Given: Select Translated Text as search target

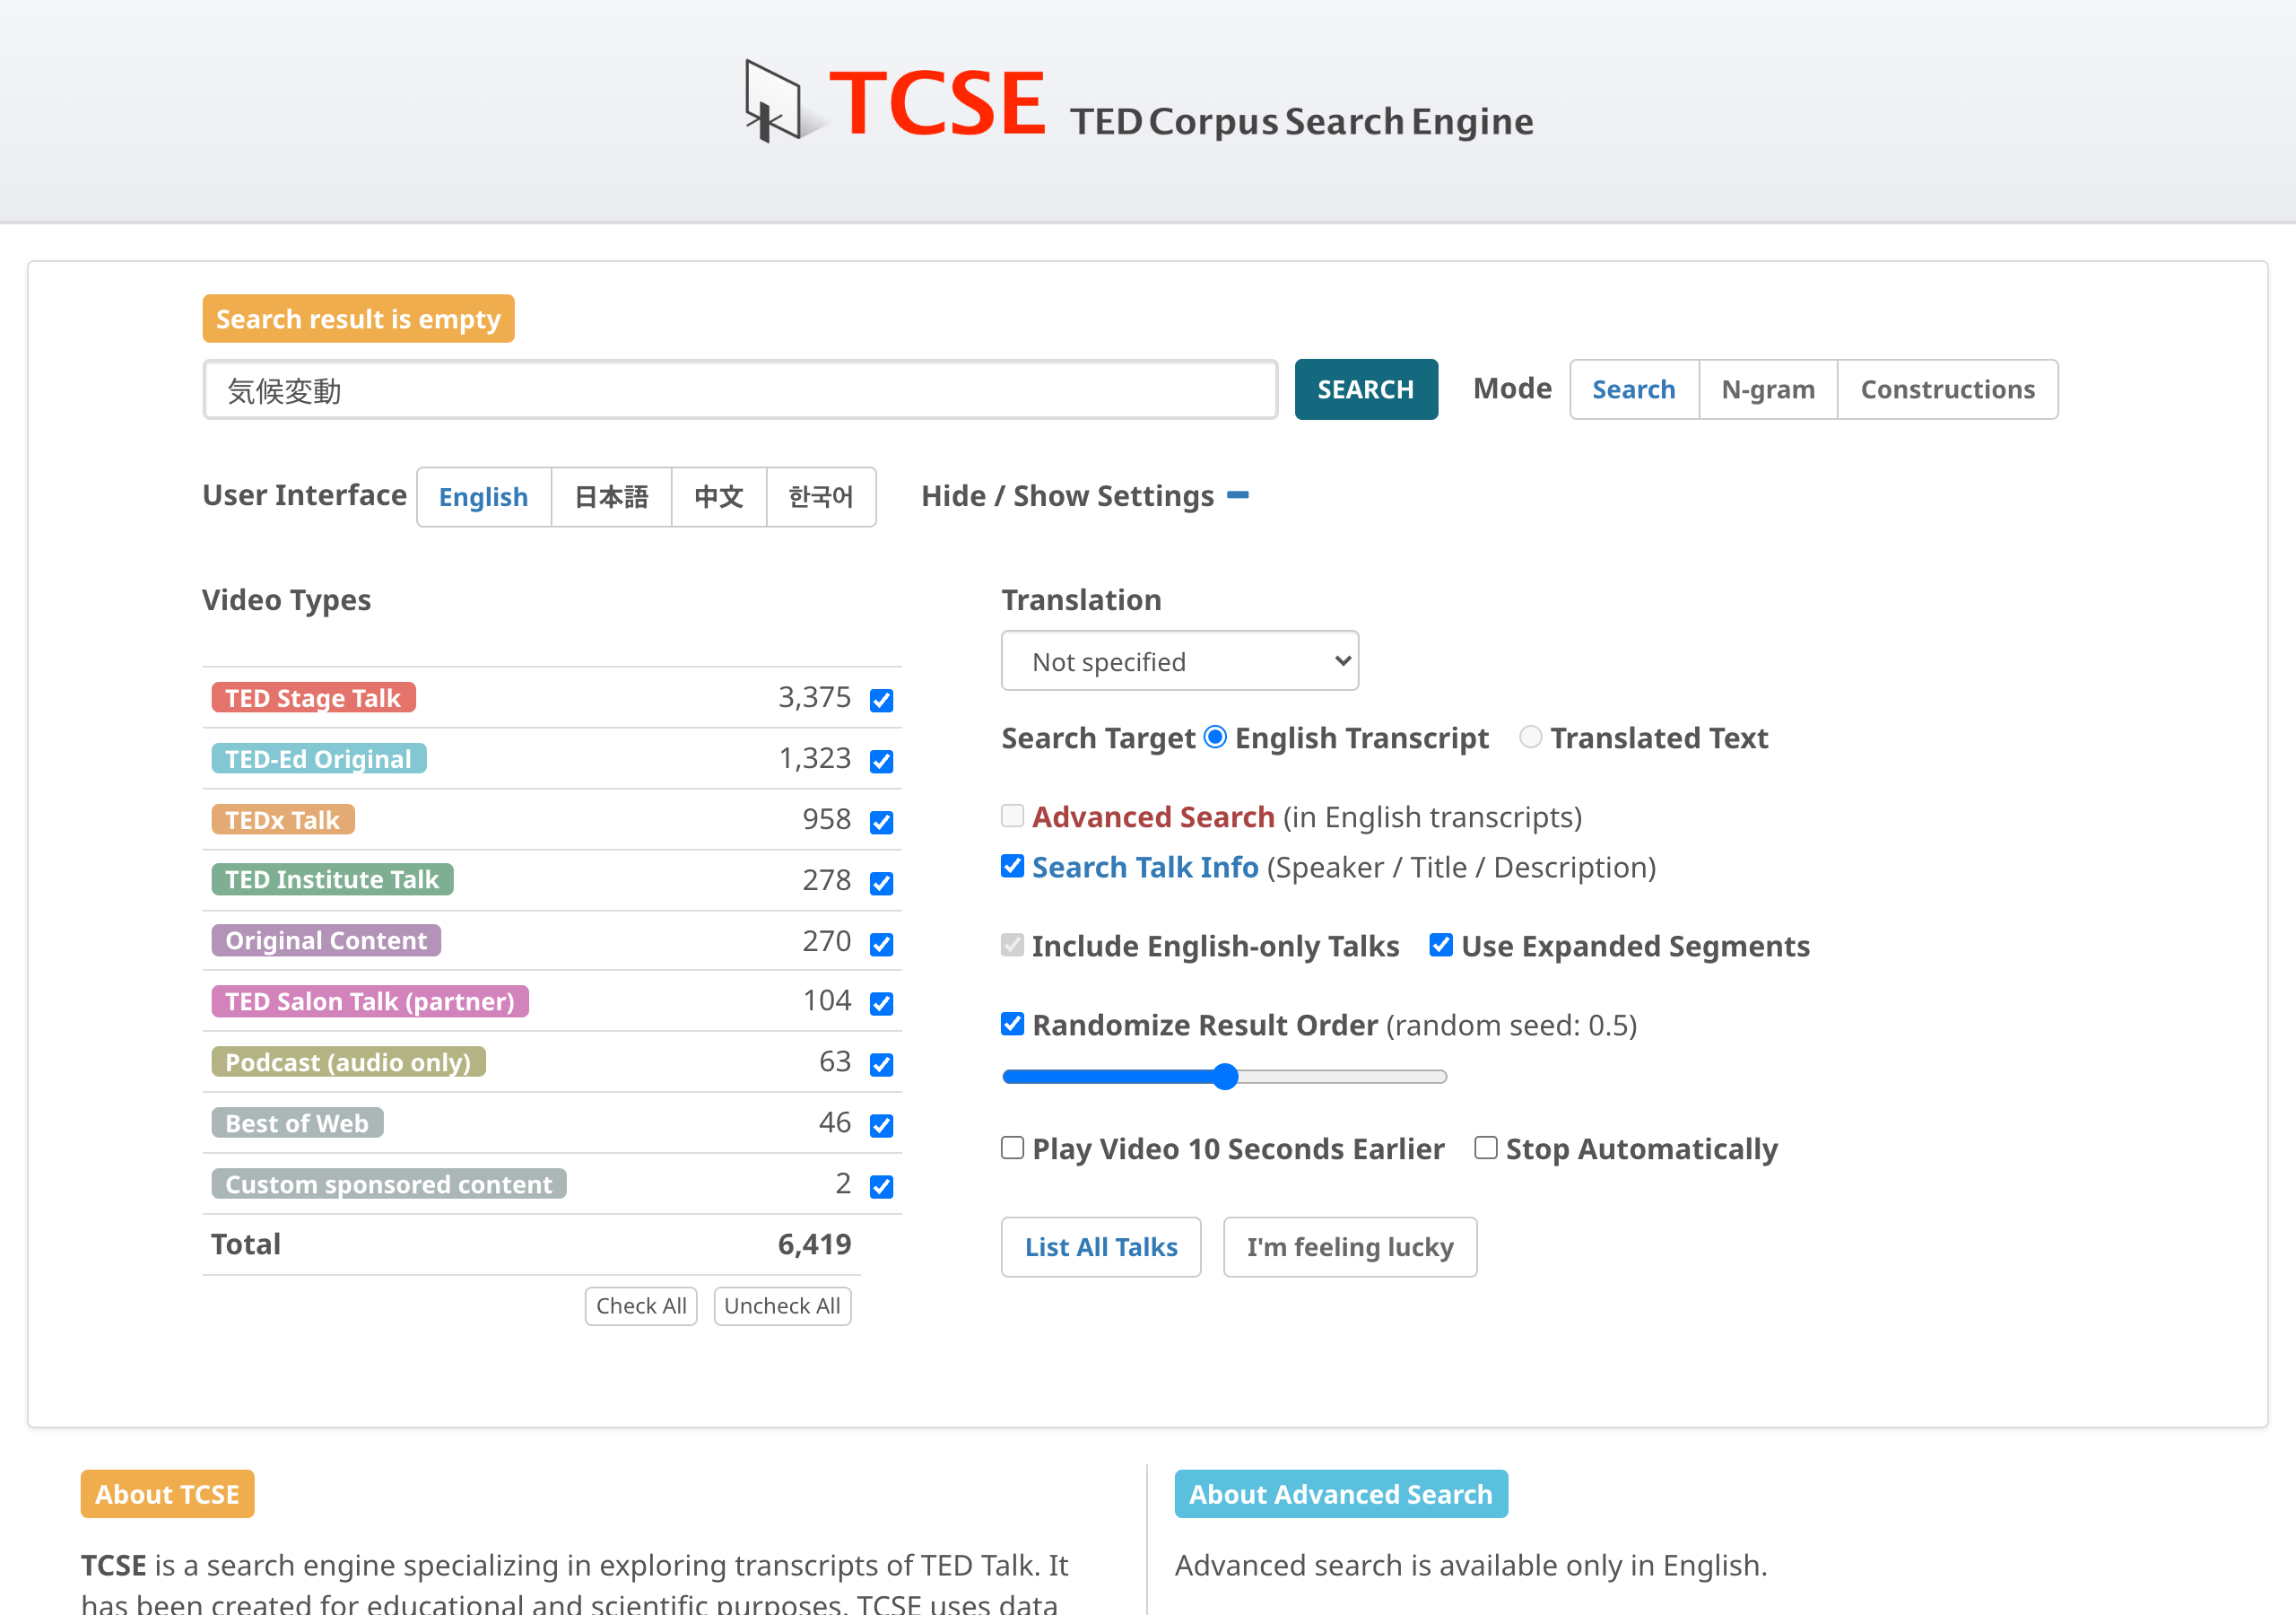Looking at the screenshot, I should pos(1530,738).
